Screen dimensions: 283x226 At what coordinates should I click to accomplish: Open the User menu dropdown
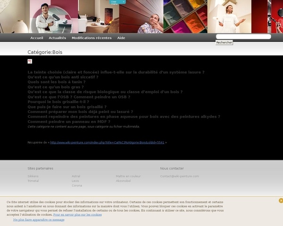click(x=118, y=2)
